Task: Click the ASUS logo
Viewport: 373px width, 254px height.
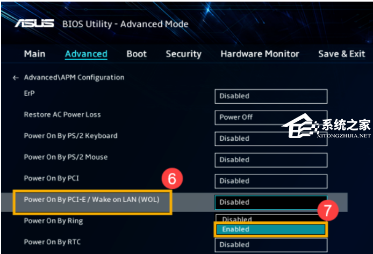Action: (34, 23)
